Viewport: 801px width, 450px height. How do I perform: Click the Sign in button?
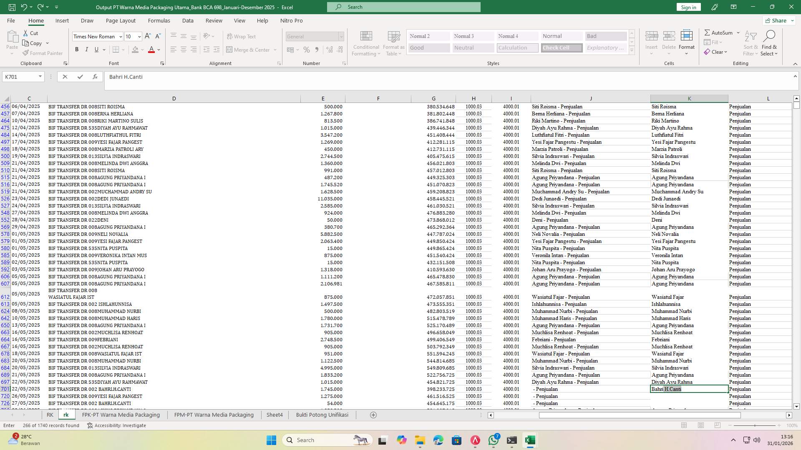coord(688,7)
